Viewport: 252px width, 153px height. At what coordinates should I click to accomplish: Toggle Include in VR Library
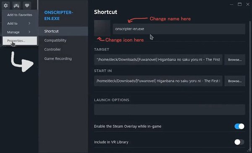(x=239, y=142)
